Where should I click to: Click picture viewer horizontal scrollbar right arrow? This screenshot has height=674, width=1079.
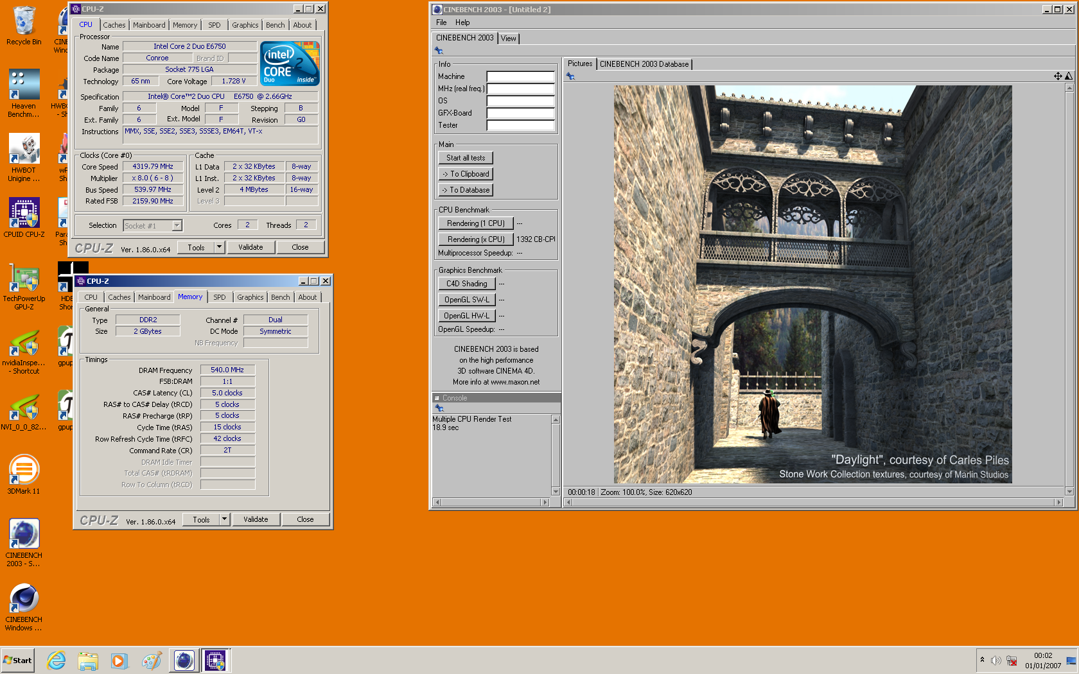[x=1059, y=503]
